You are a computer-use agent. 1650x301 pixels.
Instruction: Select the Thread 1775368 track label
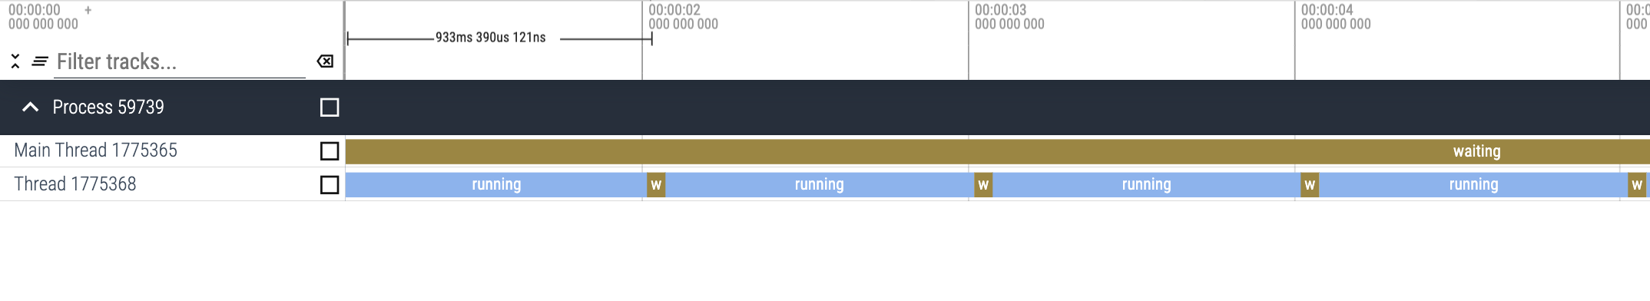pos(75,184)
